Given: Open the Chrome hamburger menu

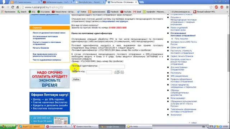Looking at the screenshot, I should click(x=227, y=7).
